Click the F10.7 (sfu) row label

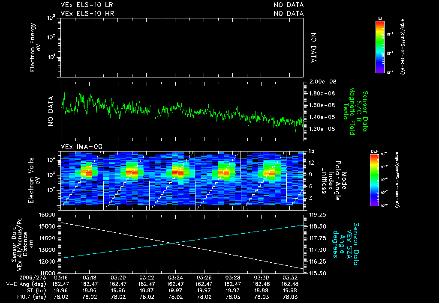coord(31,297)
